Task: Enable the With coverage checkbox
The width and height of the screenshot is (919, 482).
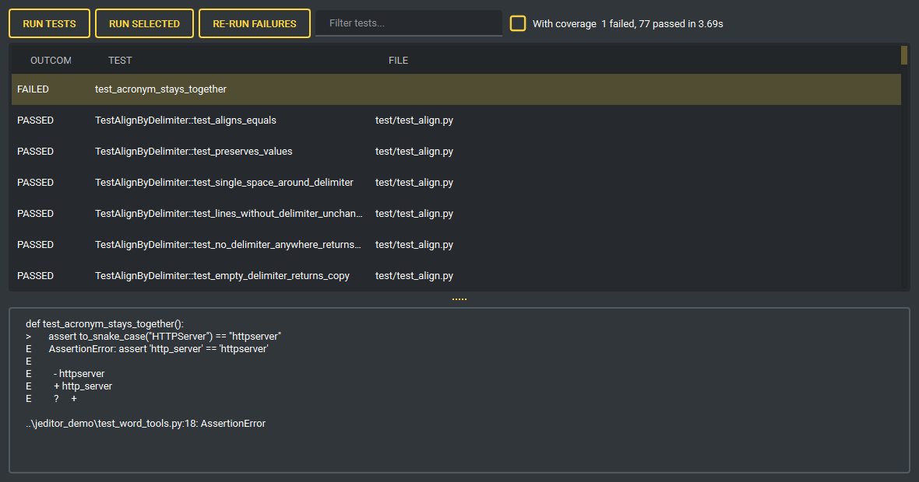Action: point(518,23)
